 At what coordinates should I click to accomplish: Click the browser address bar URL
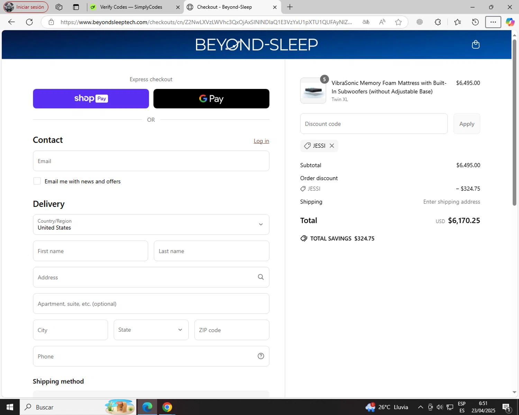(206, 22)
